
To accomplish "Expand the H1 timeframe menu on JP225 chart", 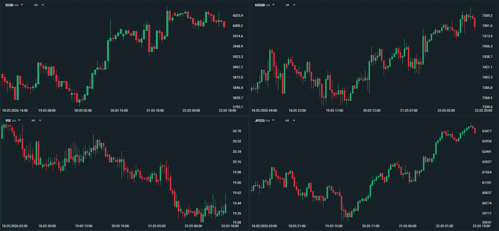I will pos(290,120).
